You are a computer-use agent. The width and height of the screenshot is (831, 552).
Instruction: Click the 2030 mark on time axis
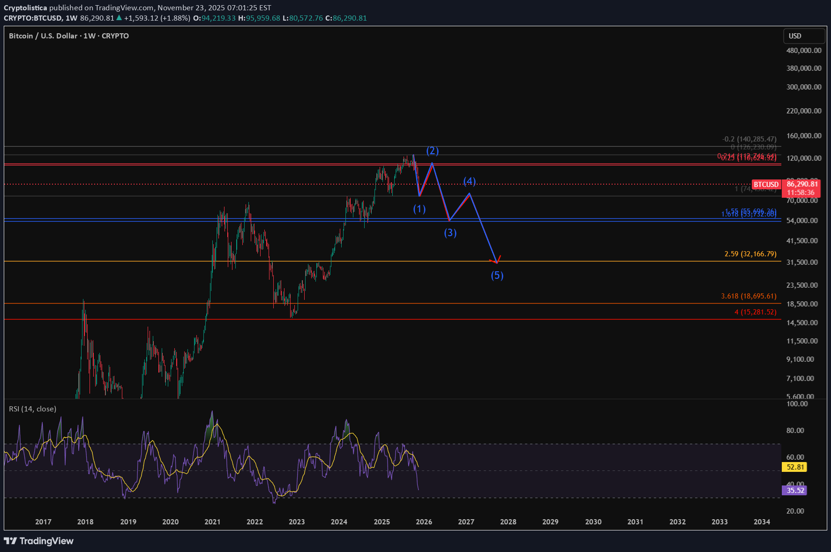593,522
